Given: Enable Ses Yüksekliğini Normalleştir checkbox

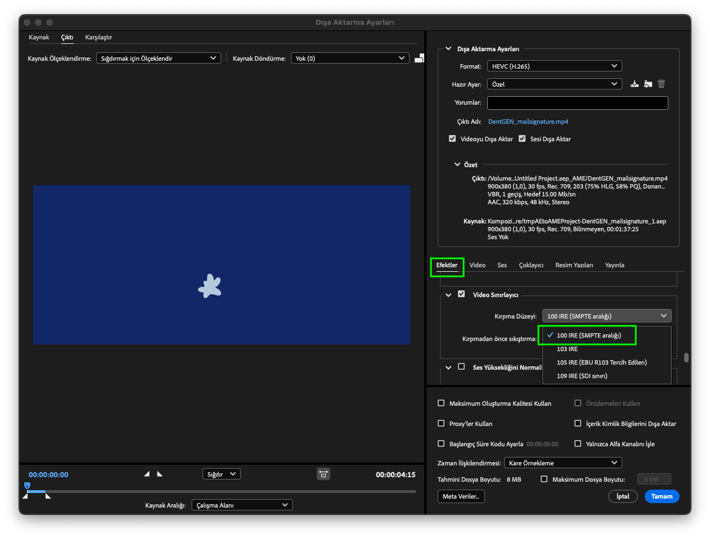Looking at the screenshot, I should (461, 366).
